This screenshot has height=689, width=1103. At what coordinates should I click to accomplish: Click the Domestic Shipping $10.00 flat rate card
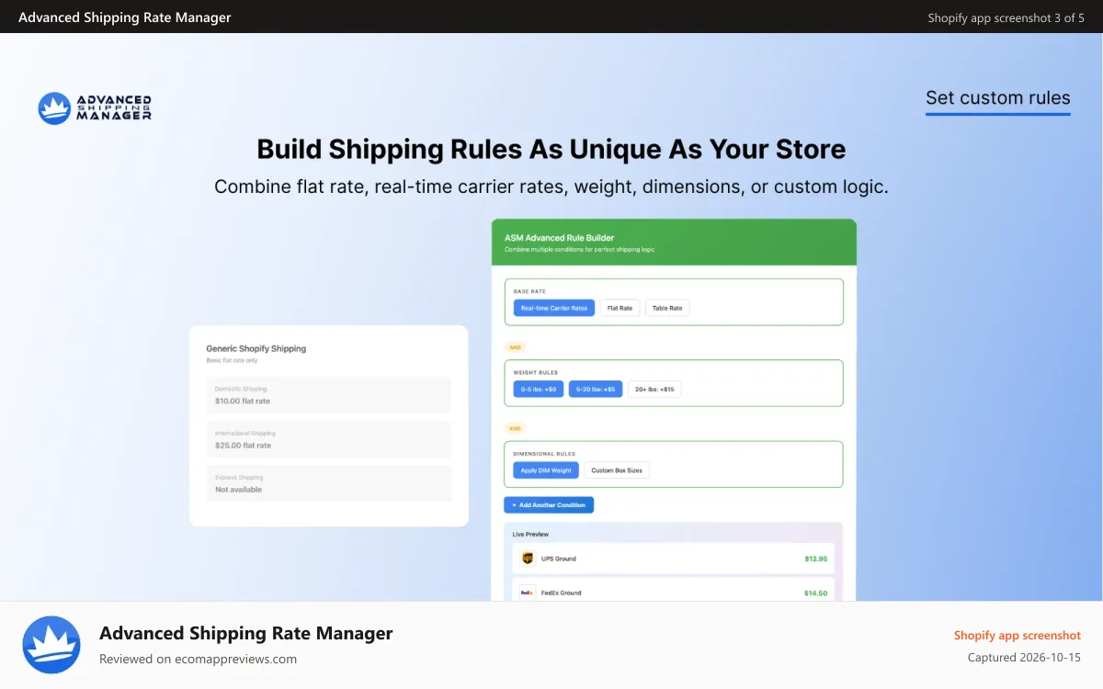tap(329, 395)
